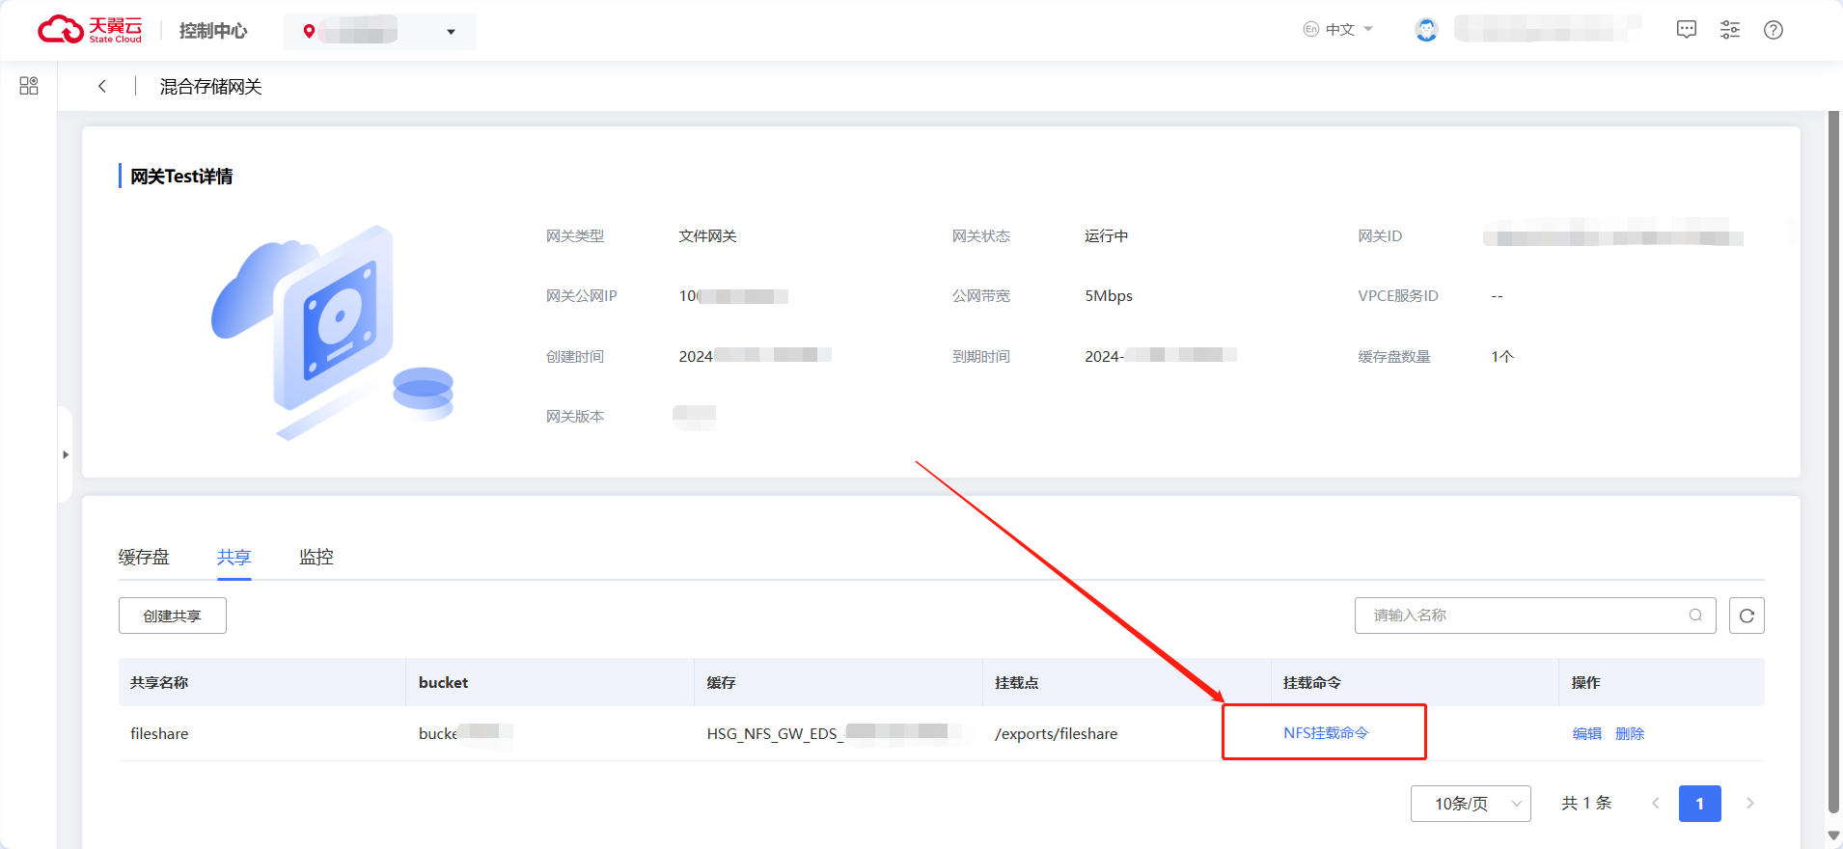Click the 创建共享 button
1843x849 pixels.
173,616
